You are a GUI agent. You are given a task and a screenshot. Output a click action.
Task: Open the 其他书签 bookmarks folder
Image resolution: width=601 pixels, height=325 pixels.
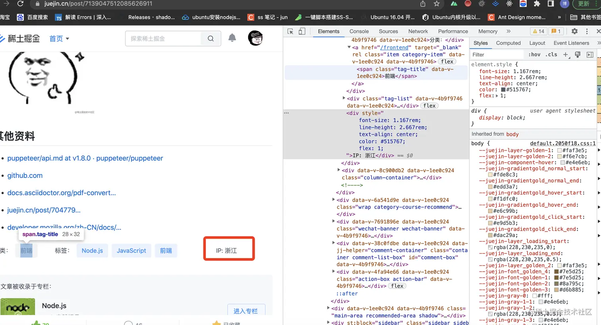pos(585,17)
